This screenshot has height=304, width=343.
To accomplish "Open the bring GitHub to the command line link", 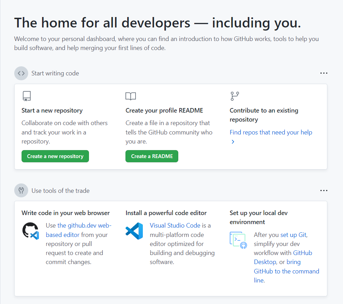I will pos(286,271).
